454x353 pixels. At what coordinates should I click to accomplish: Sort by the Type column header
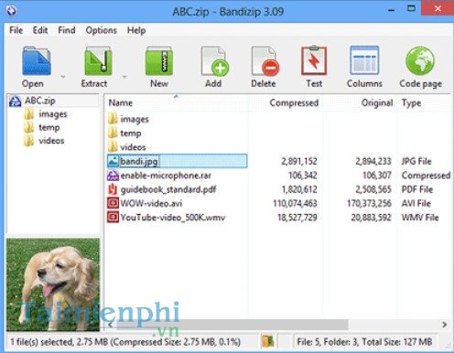[x=411, y=103]
